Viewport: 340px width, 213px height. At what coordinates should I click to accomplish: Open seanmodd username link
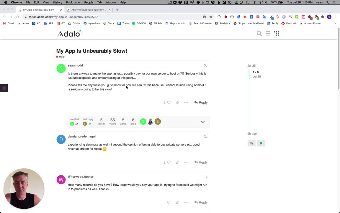pos(75,65)
